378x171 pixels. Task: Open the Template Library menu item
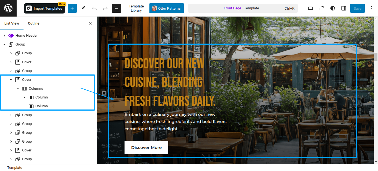tap(136, 8)
